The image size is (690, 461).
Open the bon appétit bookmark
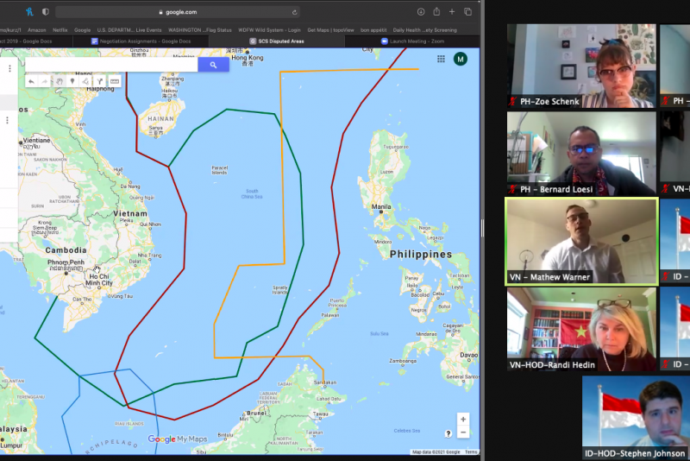tap(373, 30)
